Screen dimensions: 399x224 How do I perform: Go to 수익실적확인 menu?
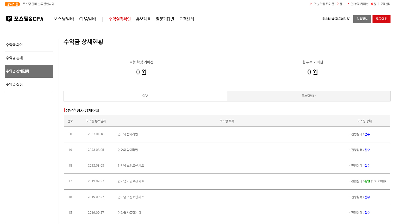click(x=120, y=19)
